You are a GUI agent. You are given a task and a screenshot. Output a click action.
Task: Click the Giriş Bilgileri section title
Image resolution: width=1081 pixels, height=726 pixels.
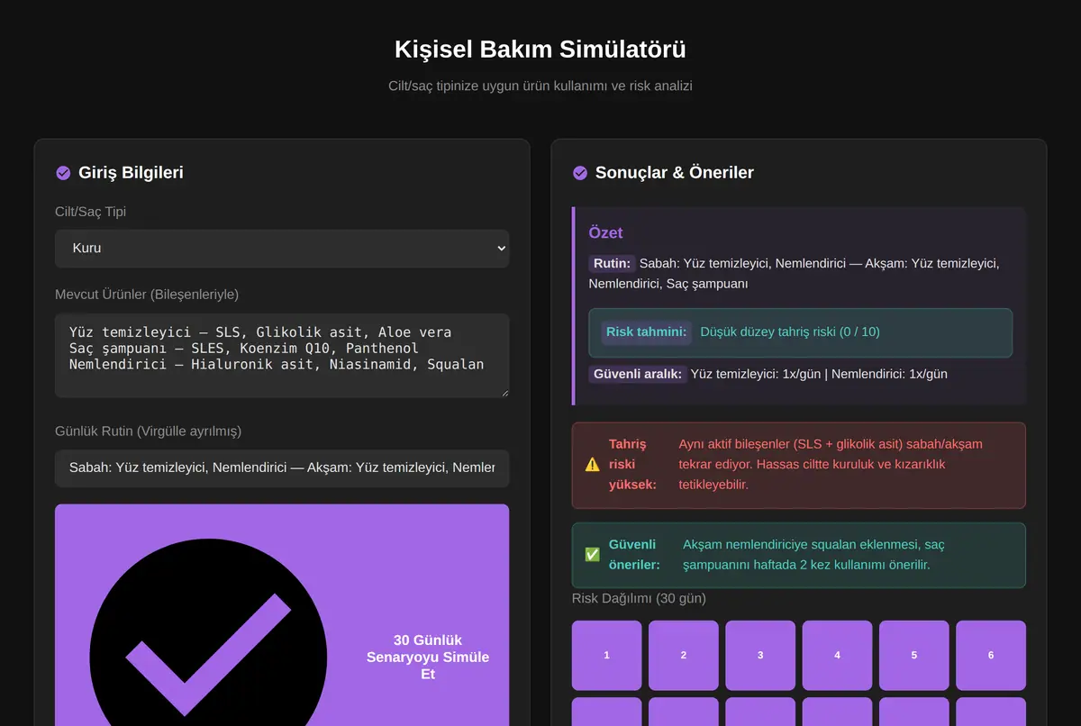coord(131,172)
